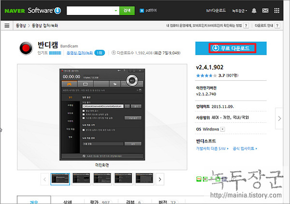Image resolution: width=290 pixels, height=204 pixels.
Task: Click the previous popular version v2.1.2.740
Action: (206, 94)
